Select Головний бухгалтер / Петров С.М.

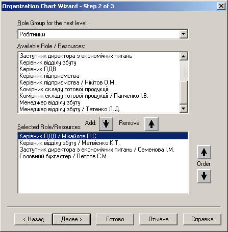click(103, 156)
